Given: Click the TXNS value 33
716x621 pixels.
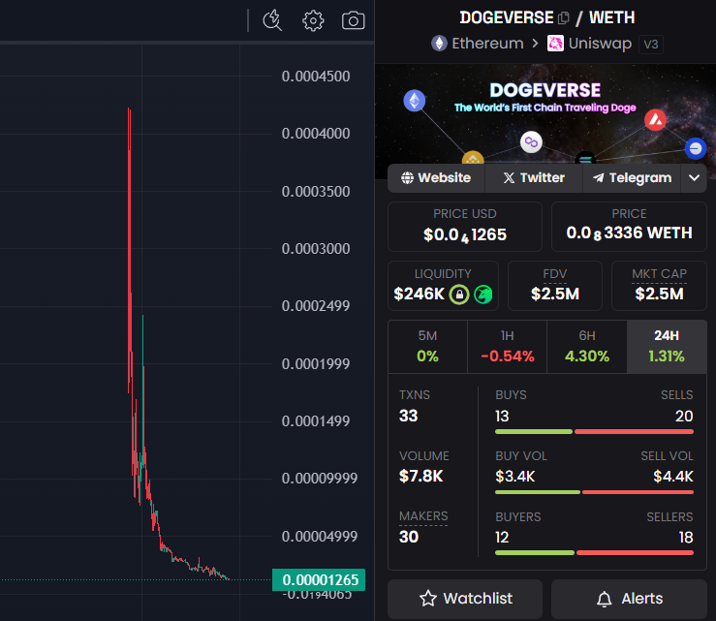Looking at the screenshot, I should click(x=408, y=416).
